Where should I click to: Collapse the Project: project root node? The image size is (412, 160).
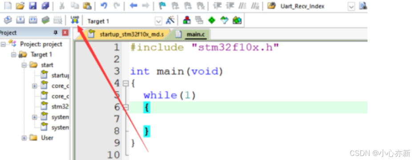click(3, 44)
